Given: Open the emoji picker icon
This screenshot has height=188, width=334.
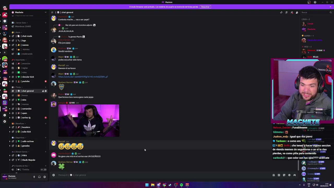Looking at the screenshot, I should pyautogui.click(x=289, y=175).
